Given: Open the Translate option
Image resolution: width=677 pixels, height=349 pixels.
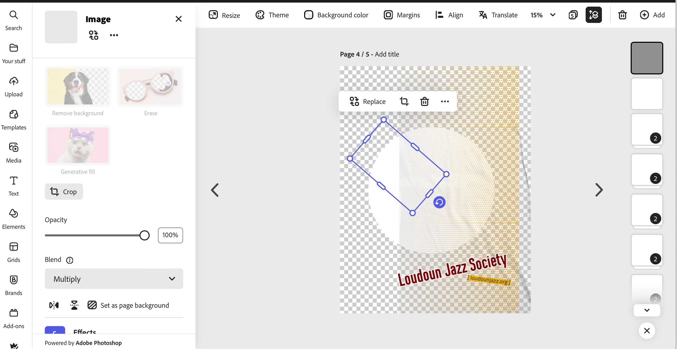Looking at the screenshot, I should click(x=498, y=15).
